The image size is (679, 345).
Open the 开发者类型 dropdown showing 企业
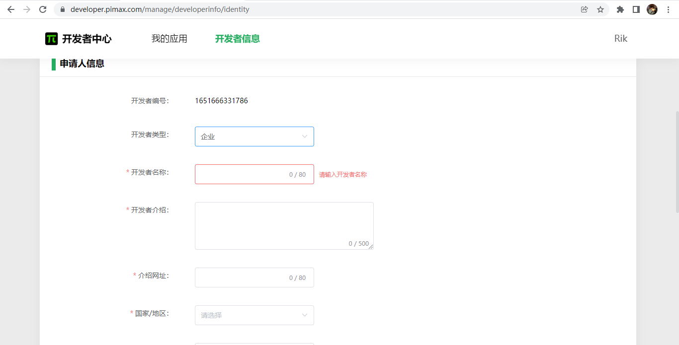pos(255,137)
